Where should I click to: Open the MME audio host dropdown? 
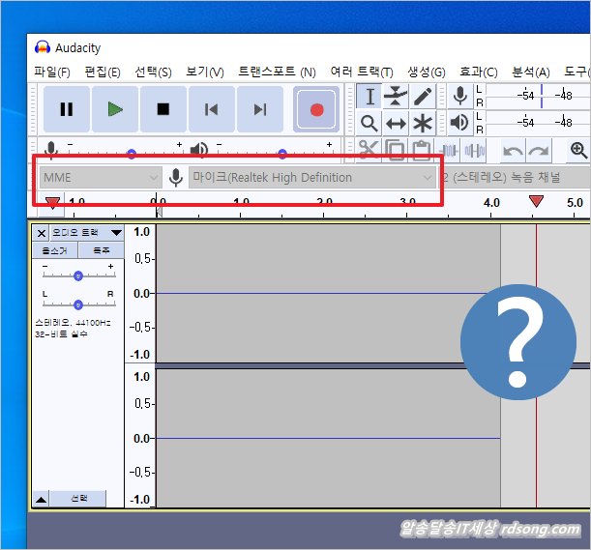(x=101, y=177)
